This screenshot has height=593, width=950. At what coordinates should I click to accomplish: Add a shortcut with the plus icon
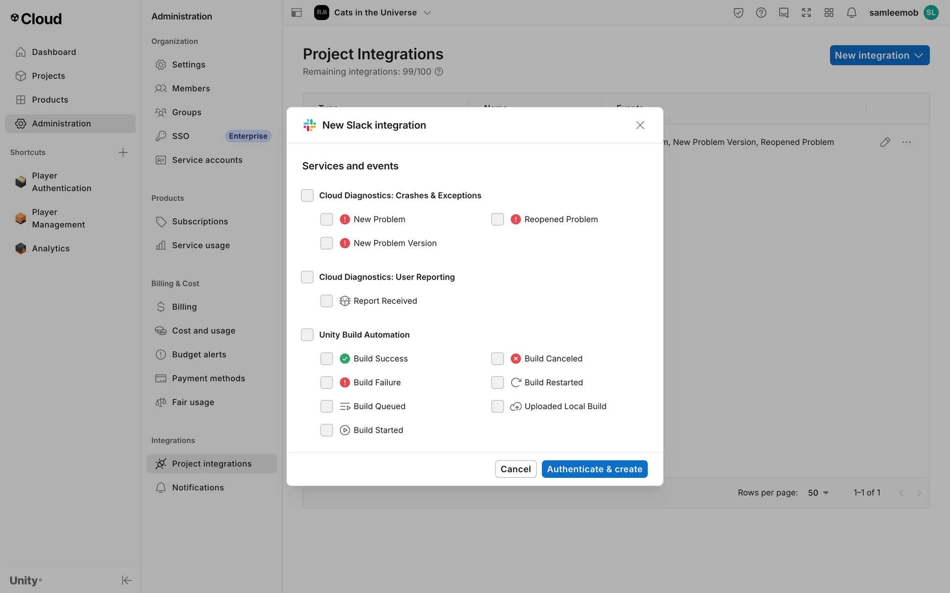click(x=123, y=152)
